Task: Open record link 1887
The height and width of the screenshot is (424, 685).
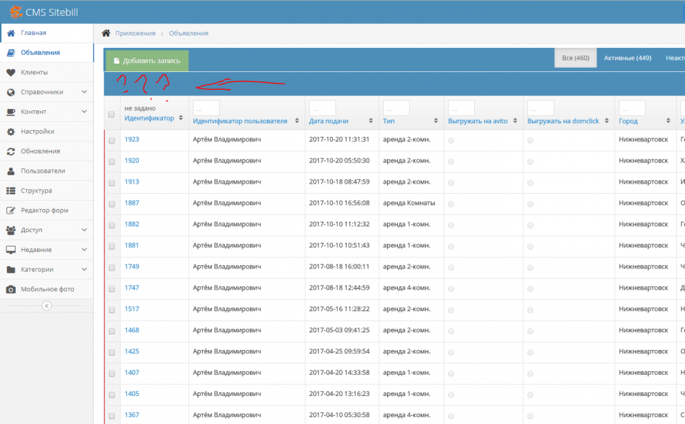Action: 132,203
